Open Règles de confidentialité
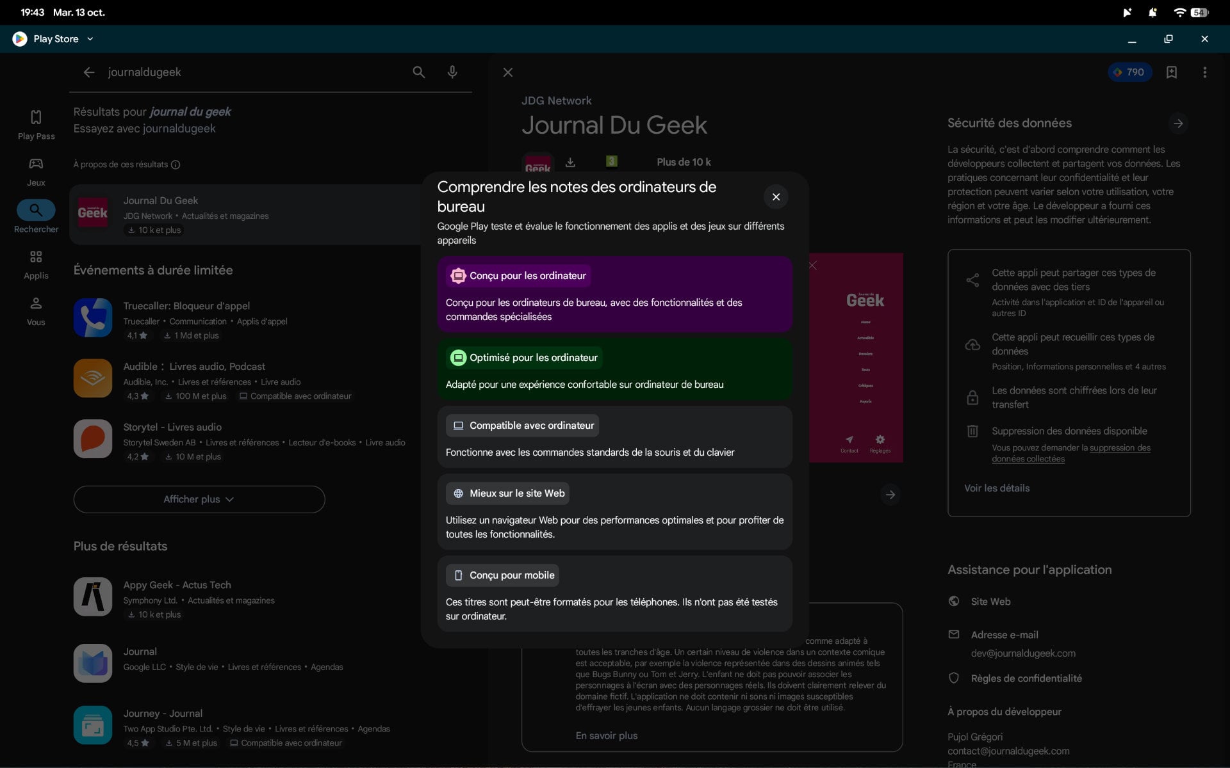Viewport: 1230px width, 768px height. coord(1026,678)
